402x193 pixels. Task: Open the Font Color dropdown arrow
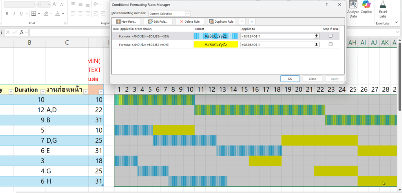pos(63,14)
